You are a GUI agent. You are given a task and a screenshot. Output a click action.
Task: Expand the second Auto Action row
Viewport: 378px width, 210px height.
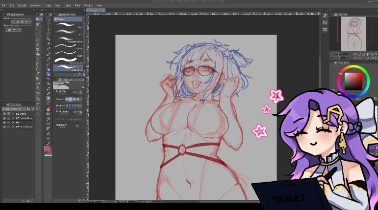[13, 118]
